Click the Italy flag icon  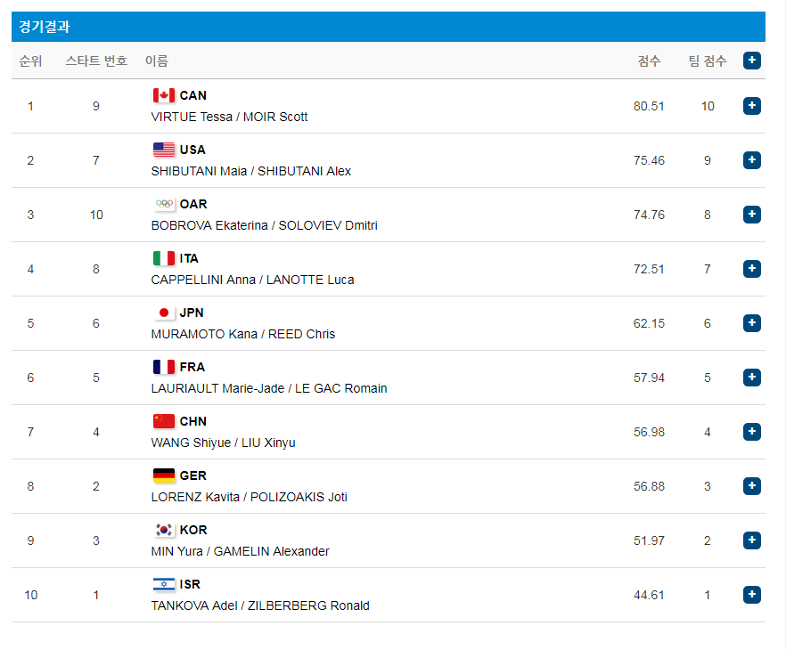tap(164, 258)
